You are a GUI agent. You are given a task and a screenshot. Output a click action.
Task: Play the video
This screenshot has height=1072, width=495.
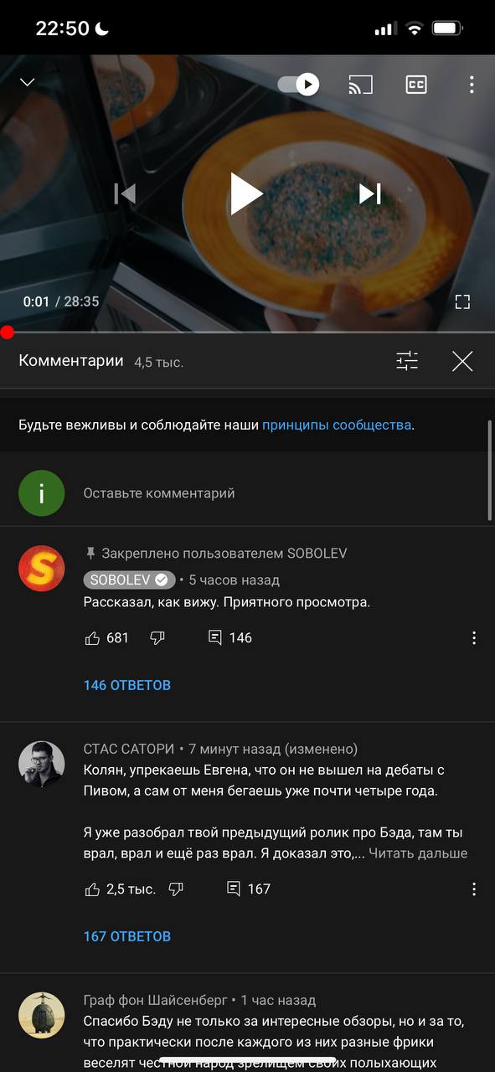pos(247,193)
